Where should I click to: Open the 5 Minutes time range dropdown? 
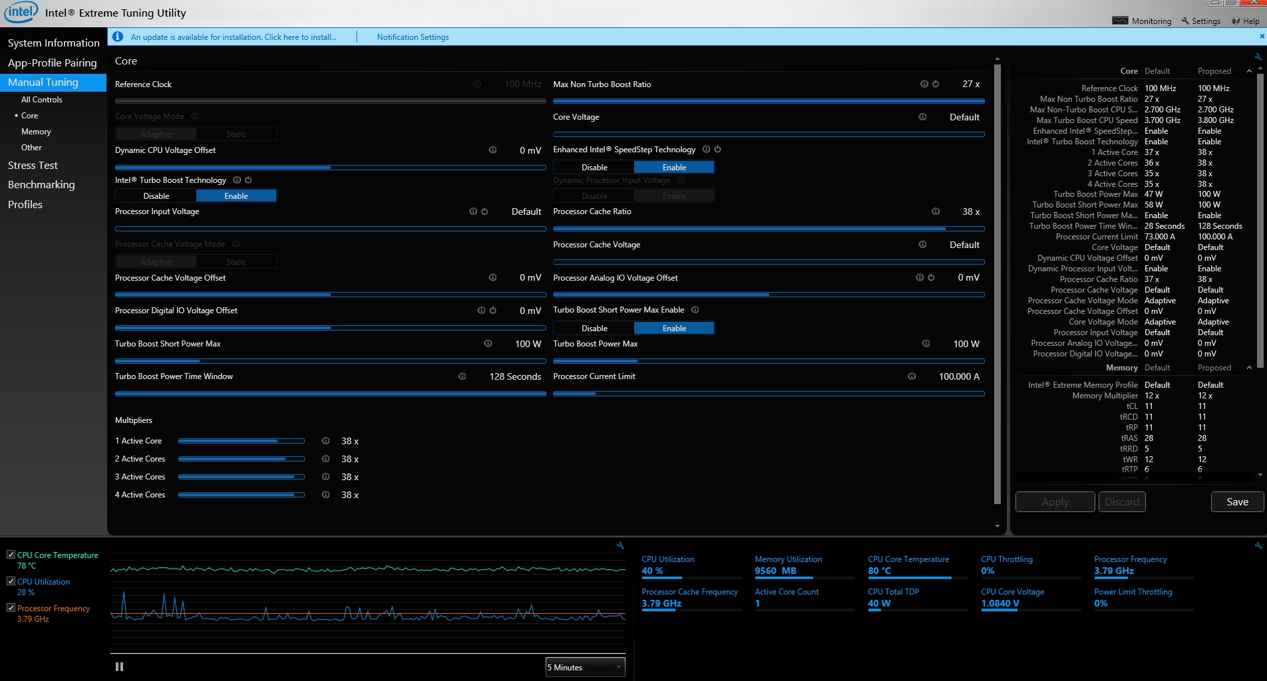[585, 667]
